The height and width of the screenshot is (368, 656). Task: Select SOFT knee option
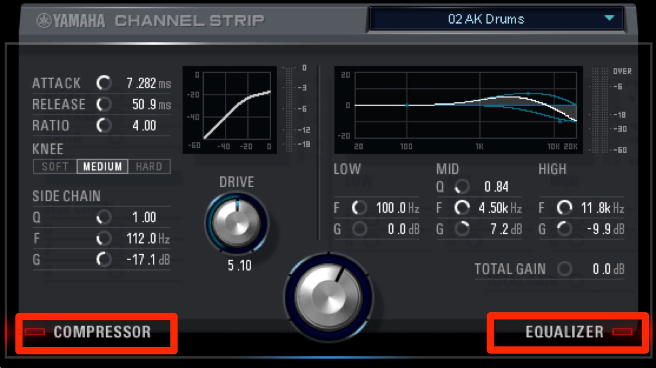[55, 166]
